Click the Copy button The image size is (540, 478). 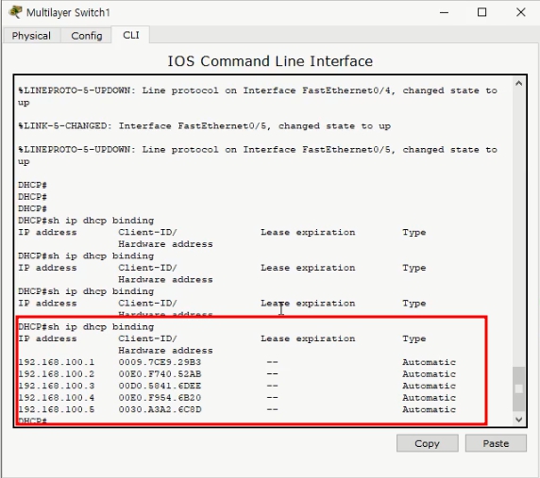(427, 443)
